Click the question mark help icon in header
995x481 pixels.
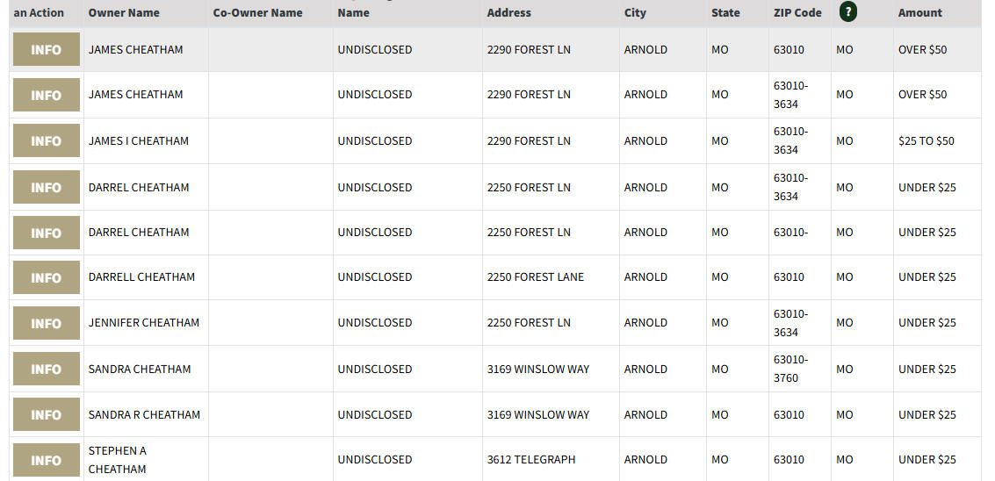[x=847, y=12]
